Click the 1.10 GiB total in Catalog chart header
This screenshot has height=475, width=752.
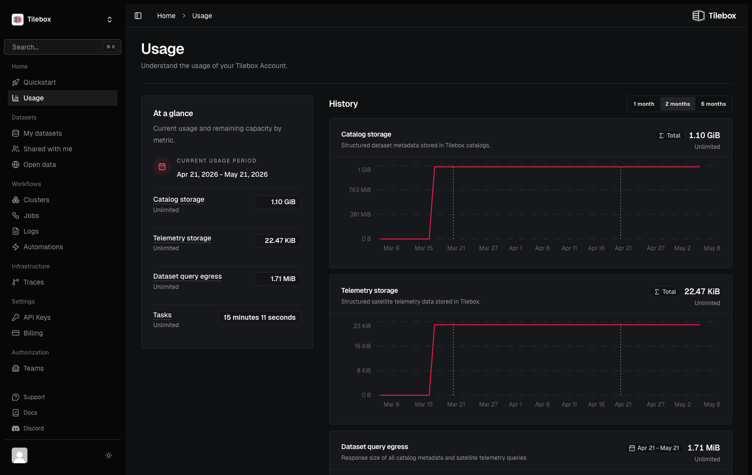[x=705, y=135]
